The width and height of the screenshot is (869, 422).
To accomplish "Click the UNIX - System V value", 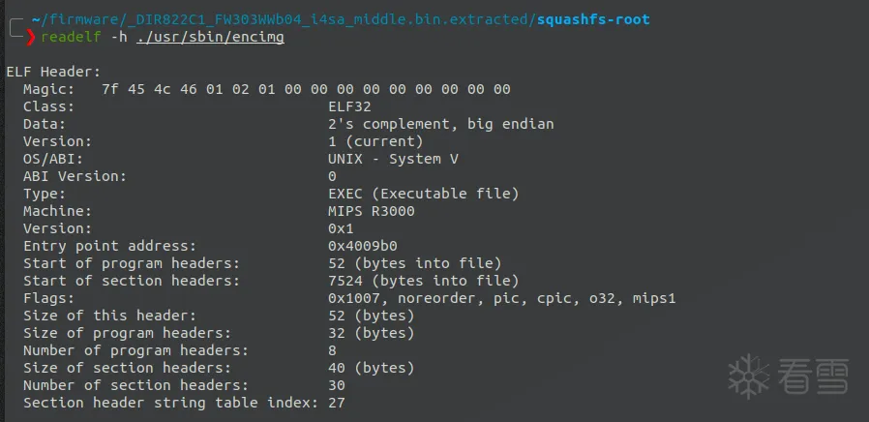I will click(386, 159).
